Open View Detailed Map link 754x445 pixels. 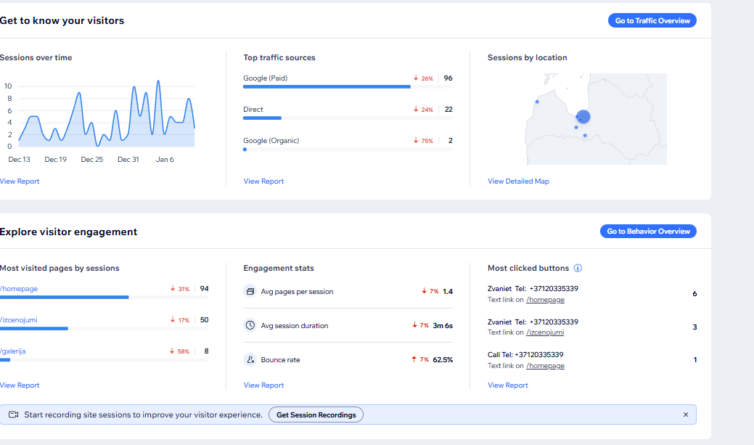point(518,181)
